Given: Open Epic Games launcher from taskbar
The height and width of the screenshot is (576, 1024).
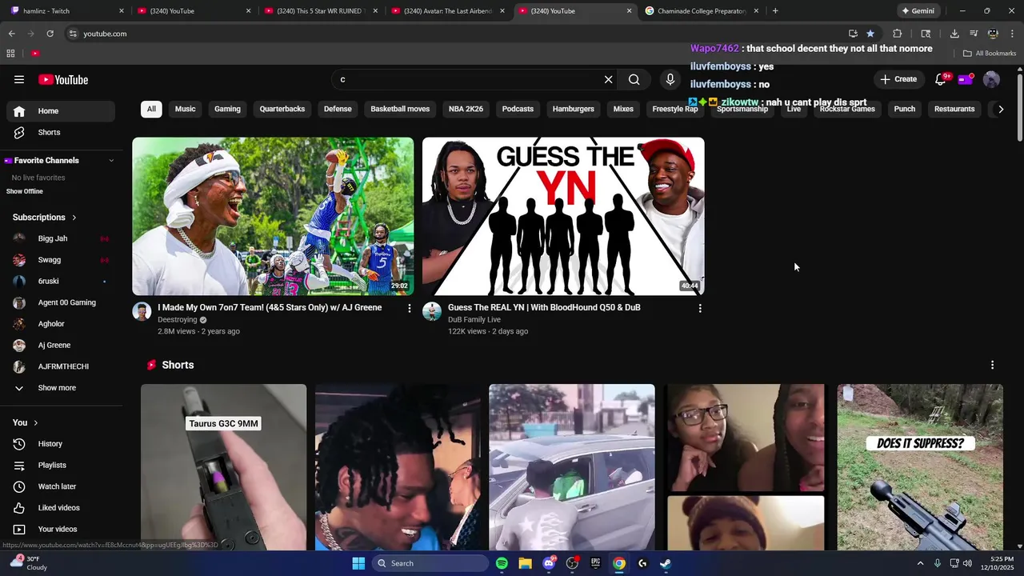Looking at the screenshot, I should [595, 563].
